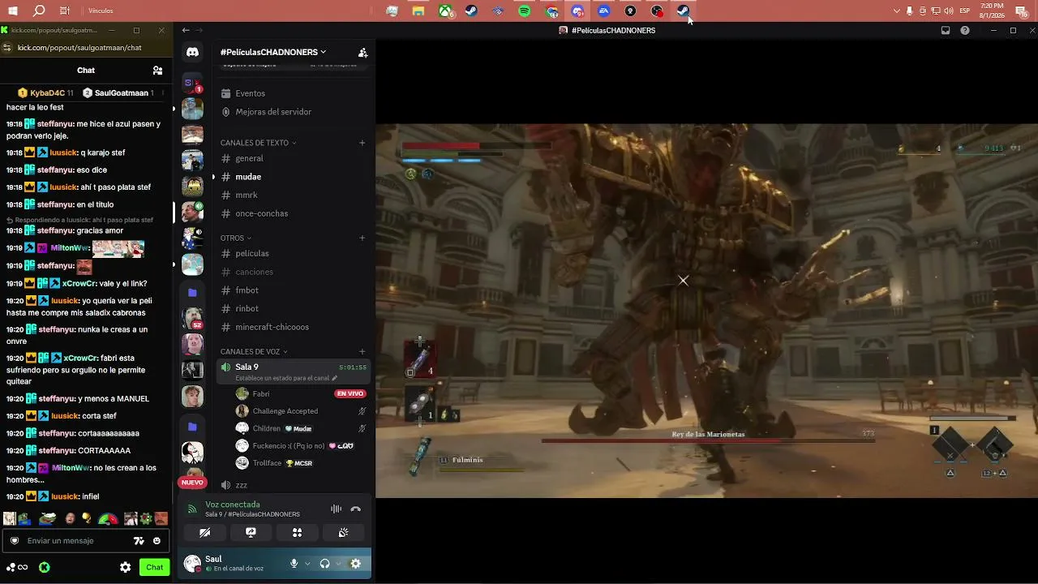Screen dimensions: 1038x584
Task: Click luusick username in 'infiel' message
Action: pyautogui.click(x=65, y=496)
